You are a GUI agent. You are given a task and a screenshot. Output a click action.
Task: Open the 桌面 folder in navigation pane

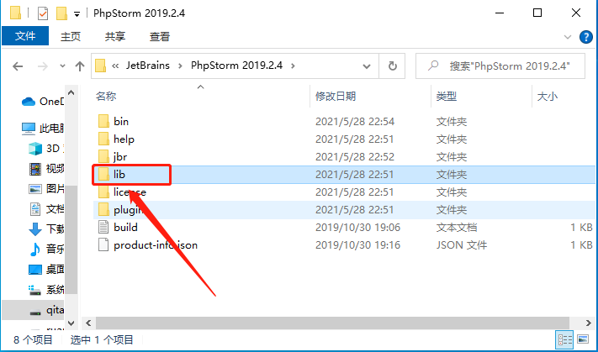[46, 270]
